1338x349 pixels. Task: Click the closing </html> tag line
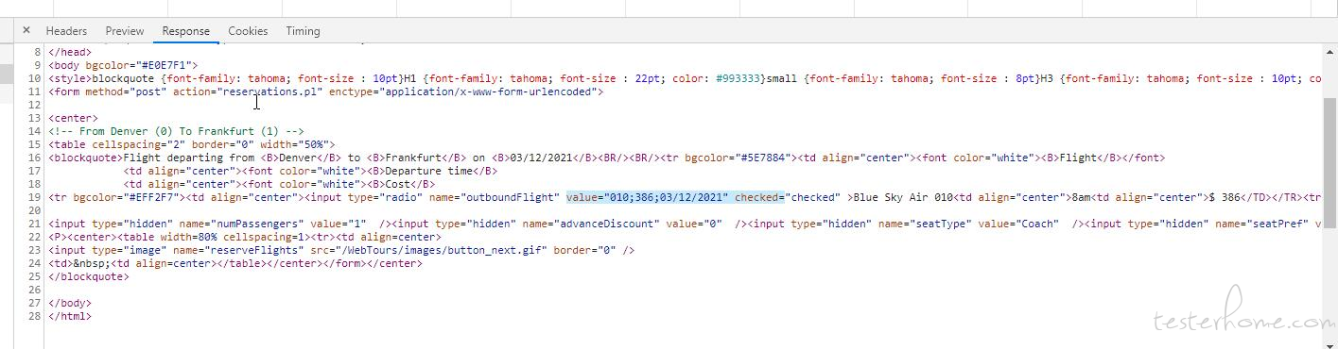click(70, 317)
